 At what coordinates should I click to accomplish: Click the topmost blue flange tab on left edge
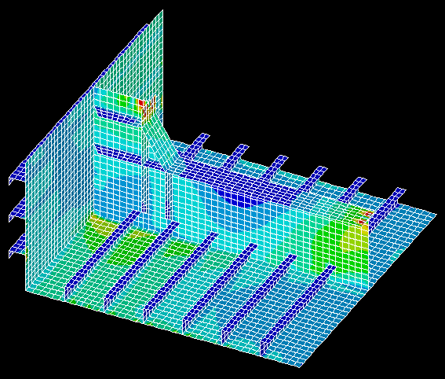(16, 175)
